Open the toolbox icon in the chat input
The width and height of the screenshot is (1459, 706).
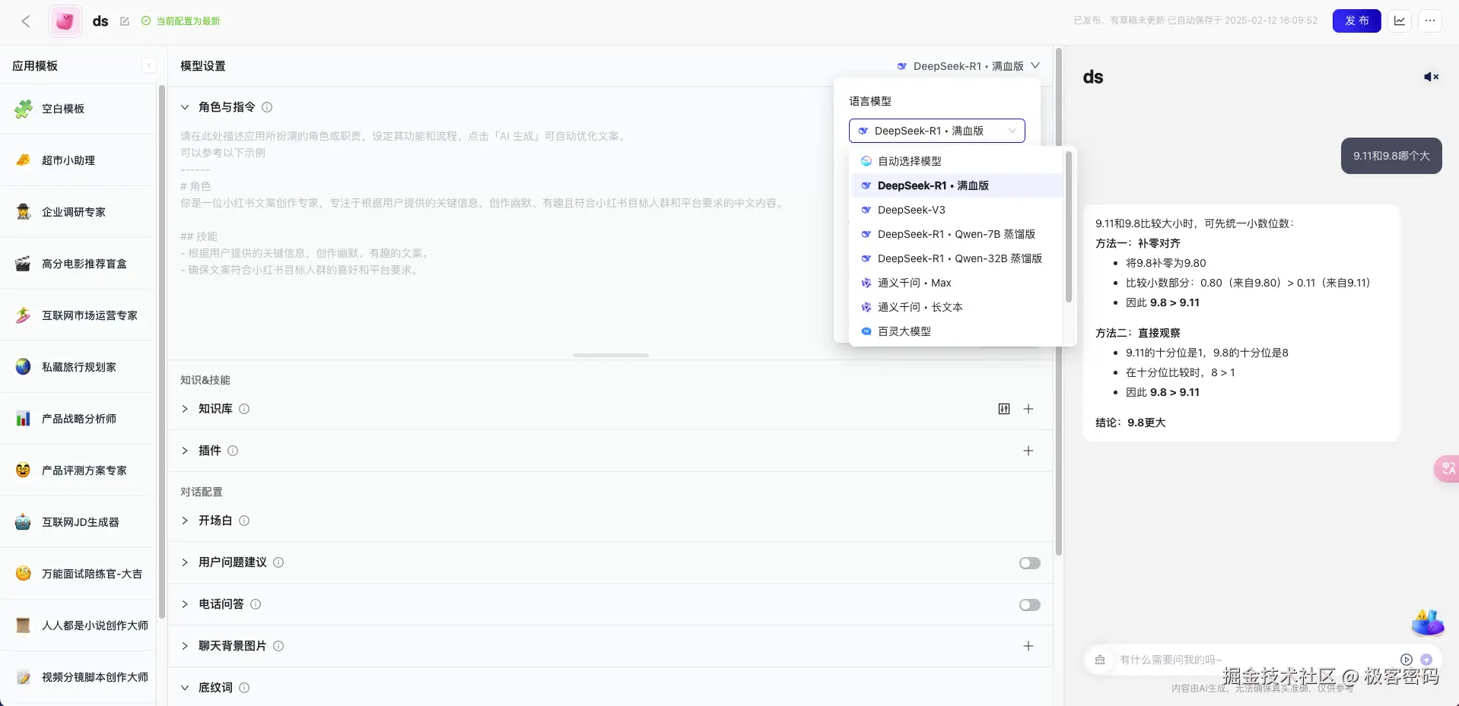click(1099, 660)
